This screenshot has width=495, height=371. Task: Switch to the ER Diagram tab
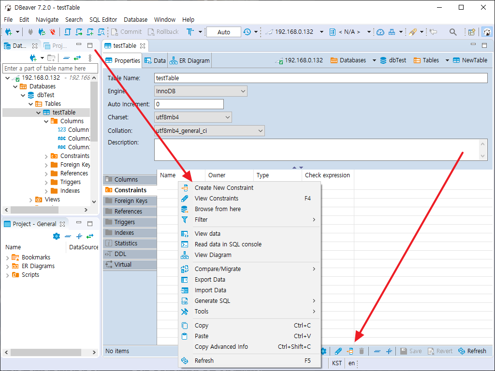tap(190, 61)
